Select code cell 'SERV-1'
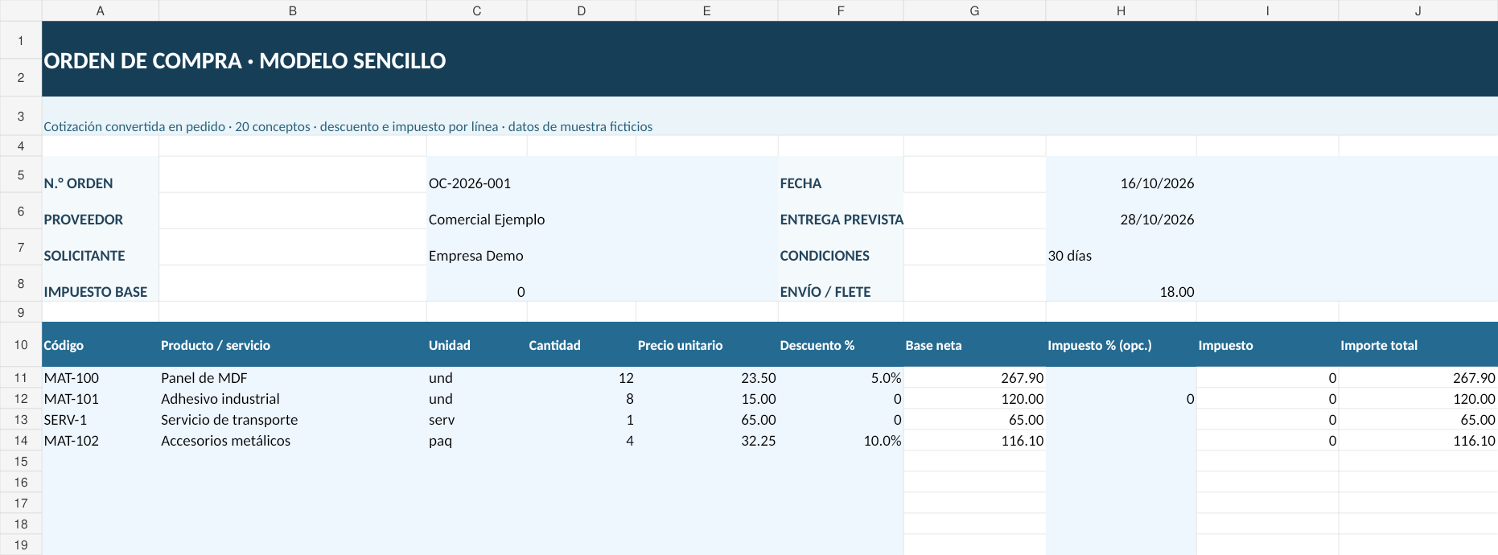This screenshot has height=555, width=1498. 101,420
